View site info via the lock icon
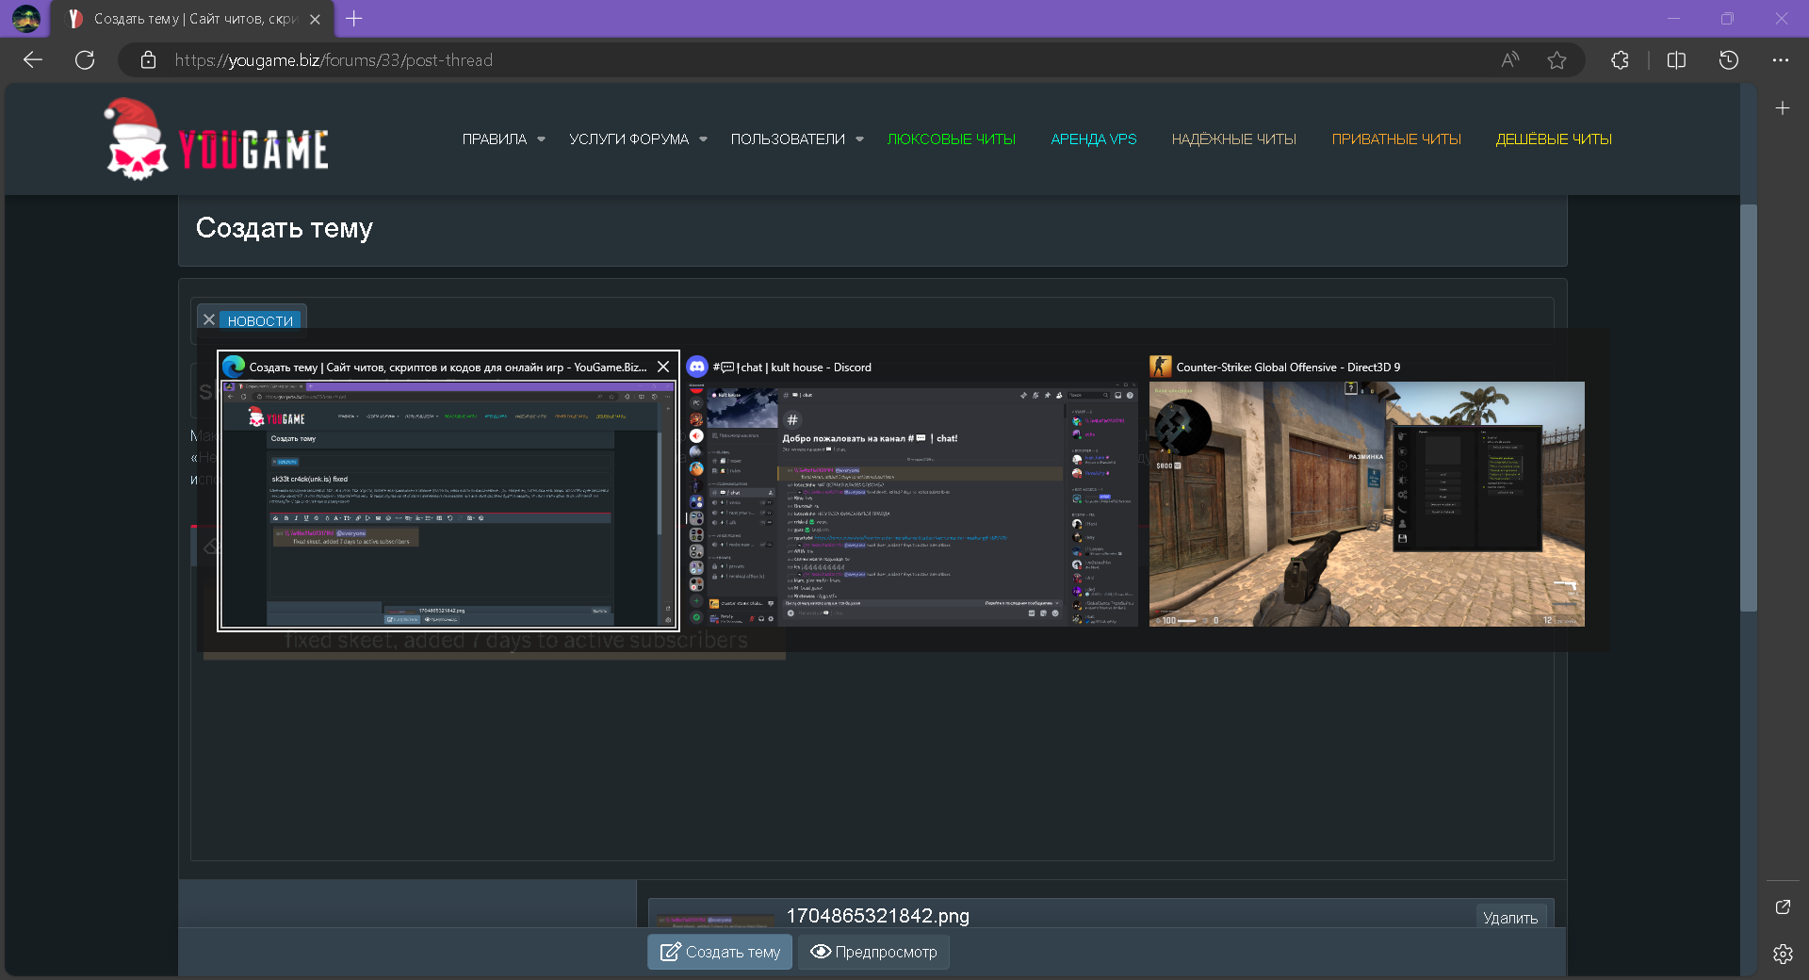 pyautogui.click(x=148, y=60)
